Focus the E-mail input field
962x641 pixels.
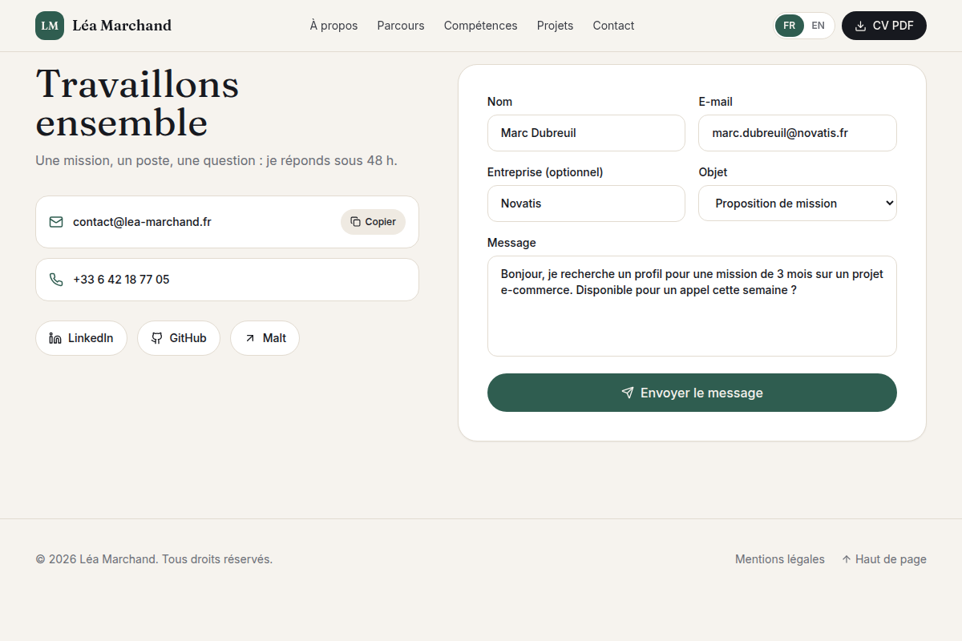click(798, 133)
